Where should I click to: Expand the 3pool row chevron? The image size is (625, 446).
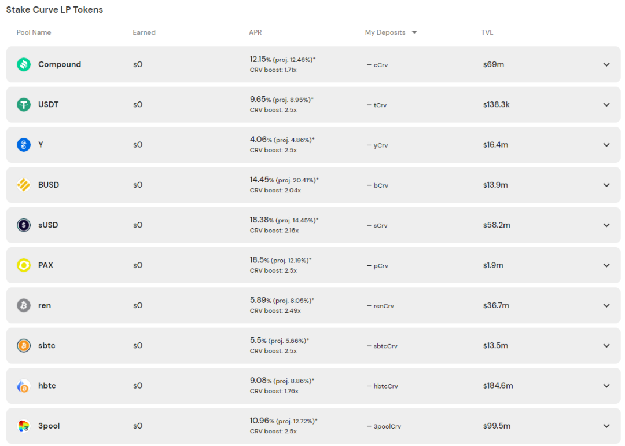click(x=606, y=426)
